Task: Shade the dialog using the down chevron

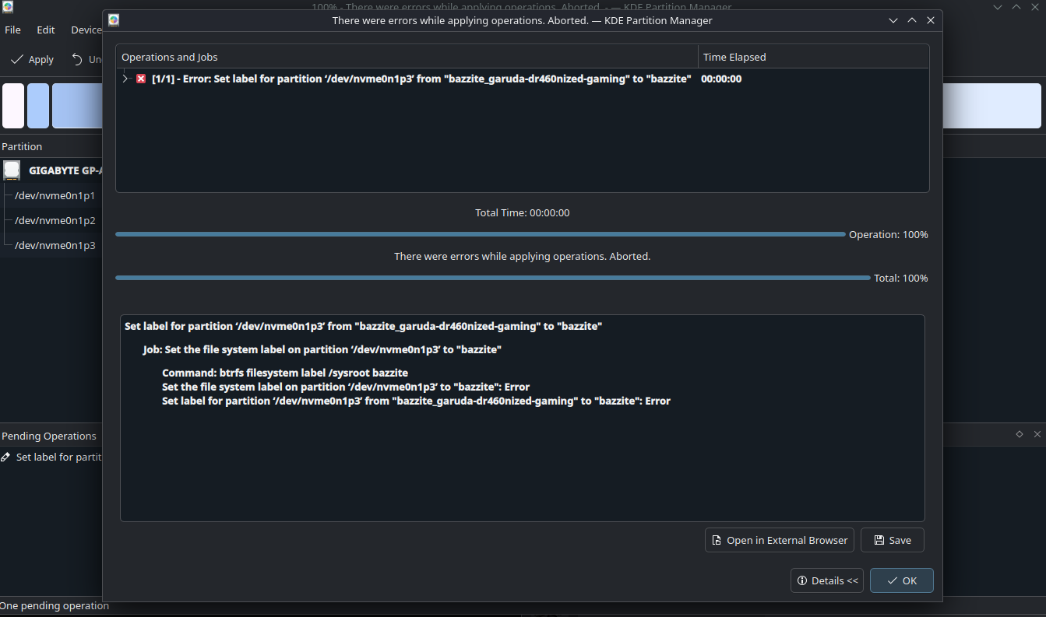Action: click(x=893, y=20)
